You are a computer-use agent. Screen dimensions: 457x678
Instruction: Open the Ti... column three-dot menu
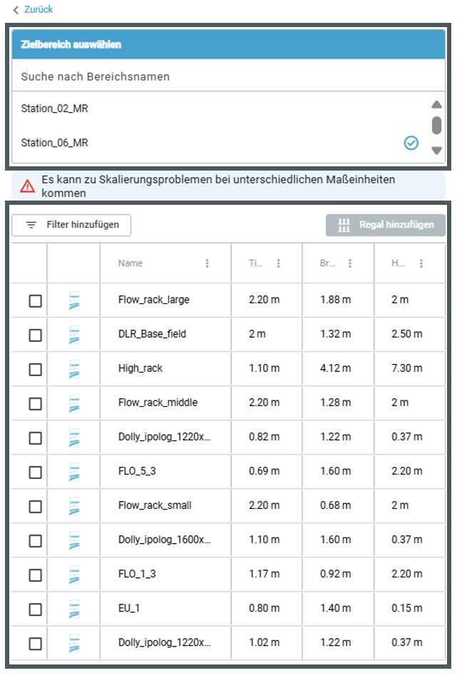(x=278, y=263)
